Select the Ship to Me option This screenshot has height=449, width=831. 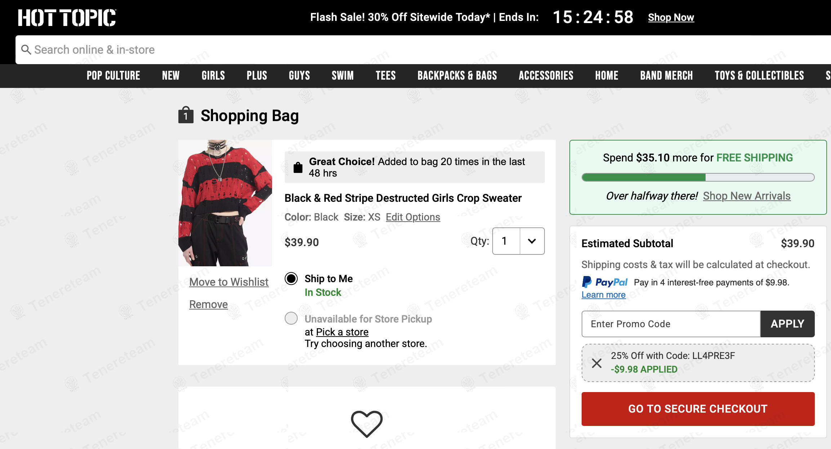pyautogui.click(x=291, y=279)
